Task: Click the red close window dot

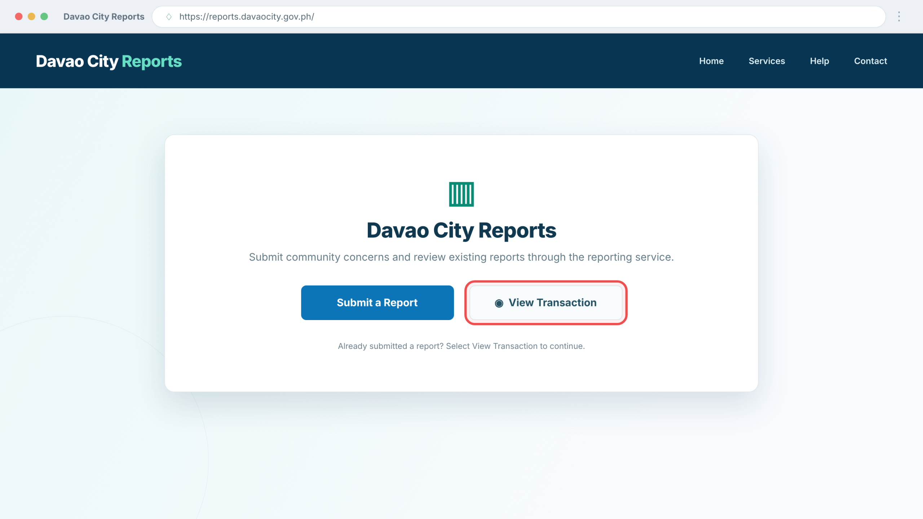Action: point(19,17)
